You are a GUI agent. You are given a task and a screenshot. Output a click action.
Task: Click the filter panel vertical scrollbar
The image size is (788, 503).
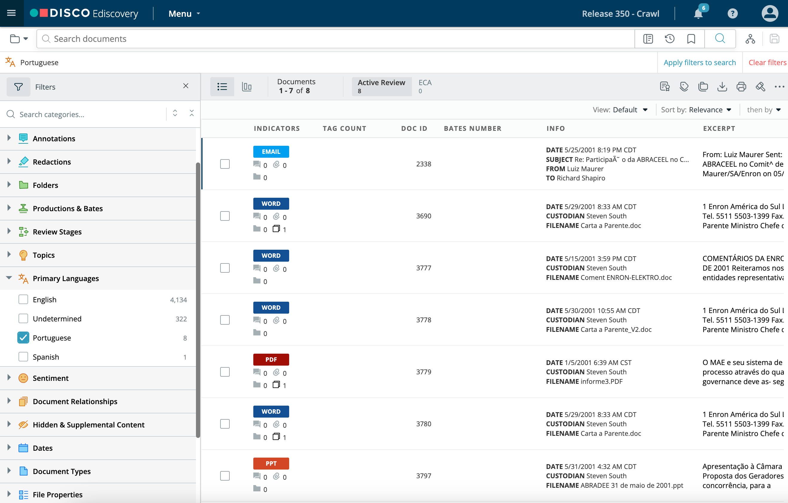point(198,300)
